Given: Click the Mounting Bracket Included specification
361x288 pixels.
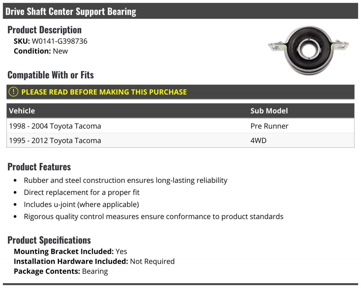Looking at the screenshot, I should pos(70,251).
